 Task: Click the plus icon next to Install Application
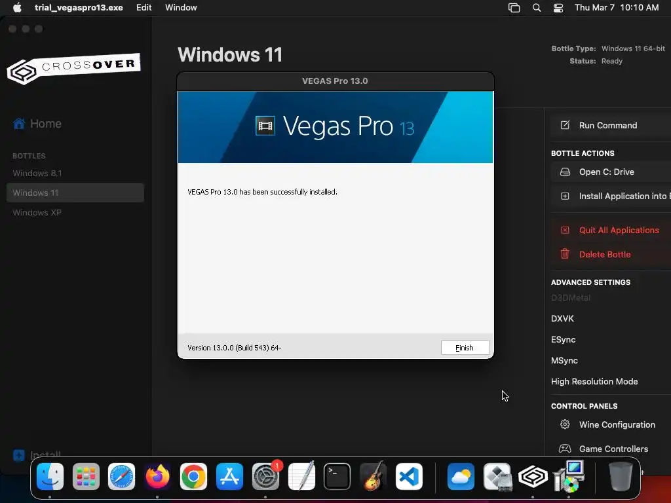tap(565, 196)
